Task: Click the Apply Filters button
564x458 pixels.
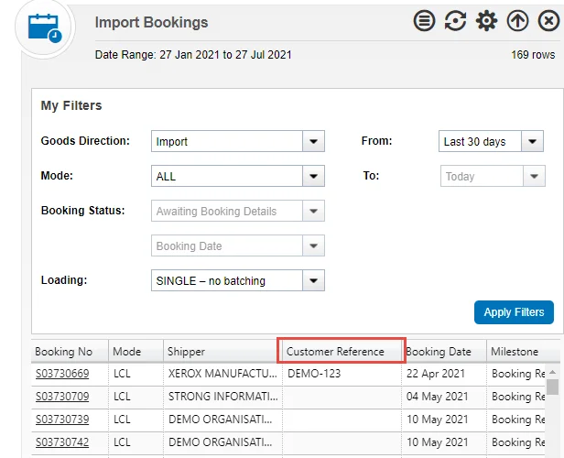Action: [514, 312]
